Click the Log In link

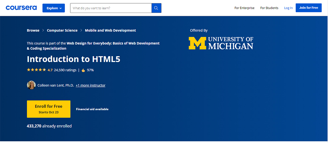[288, 8]
